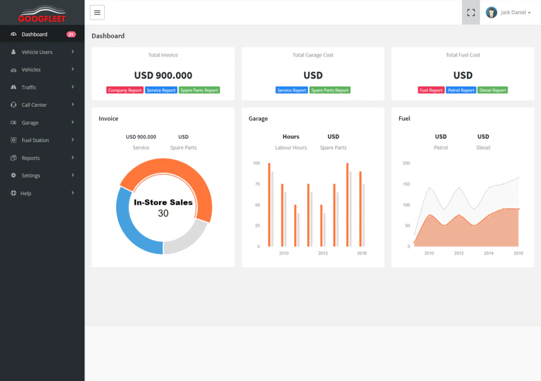This screenshot has width=541, height=381.
Task: Open the Diesel Report green button
Action: pos(493,90)
